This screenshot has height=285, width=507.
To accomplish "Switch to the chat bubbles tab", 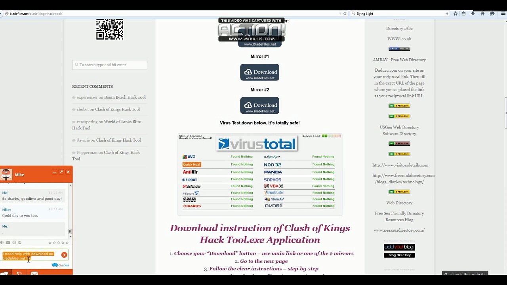I will pyautogui.click(x=6, y=273).
